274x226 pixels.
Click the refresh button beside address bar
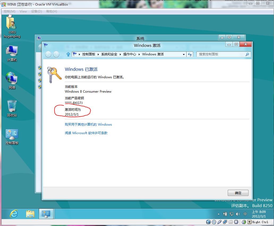(190, 54)
